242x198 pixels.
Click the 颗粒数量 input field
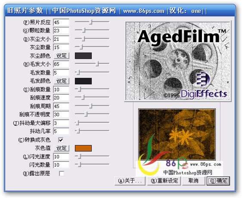(x=61, y=31)
